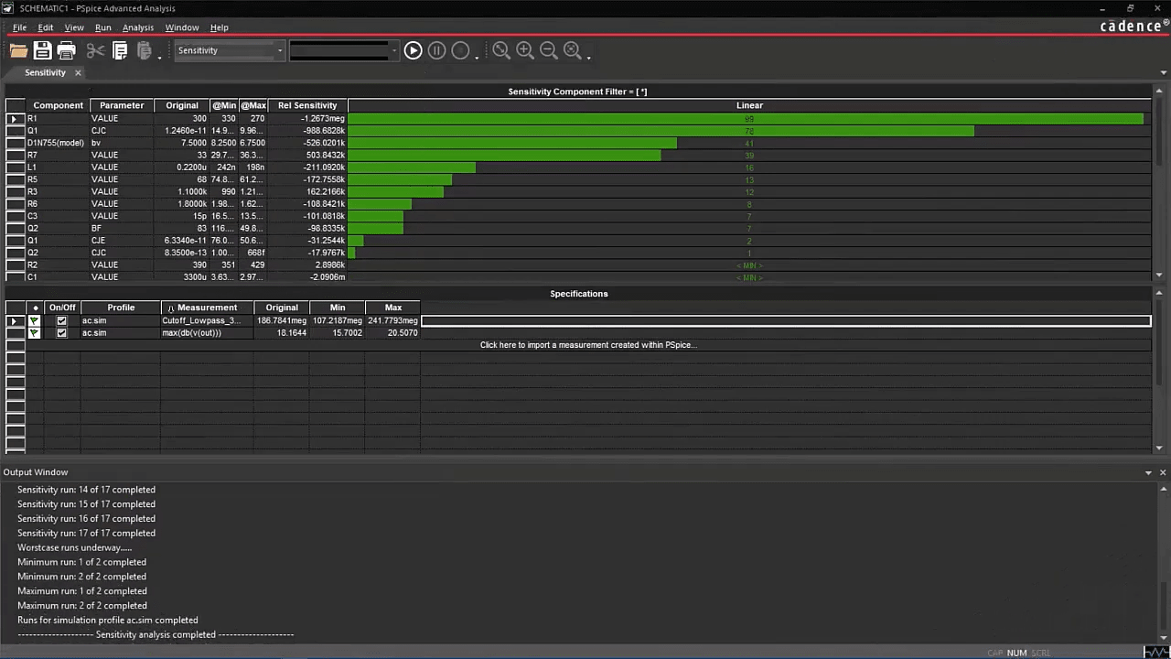Viewport: 1171px width, 659px height.
Task: Click the Zoom Out magnifier icon
Action: coord(549,50)
